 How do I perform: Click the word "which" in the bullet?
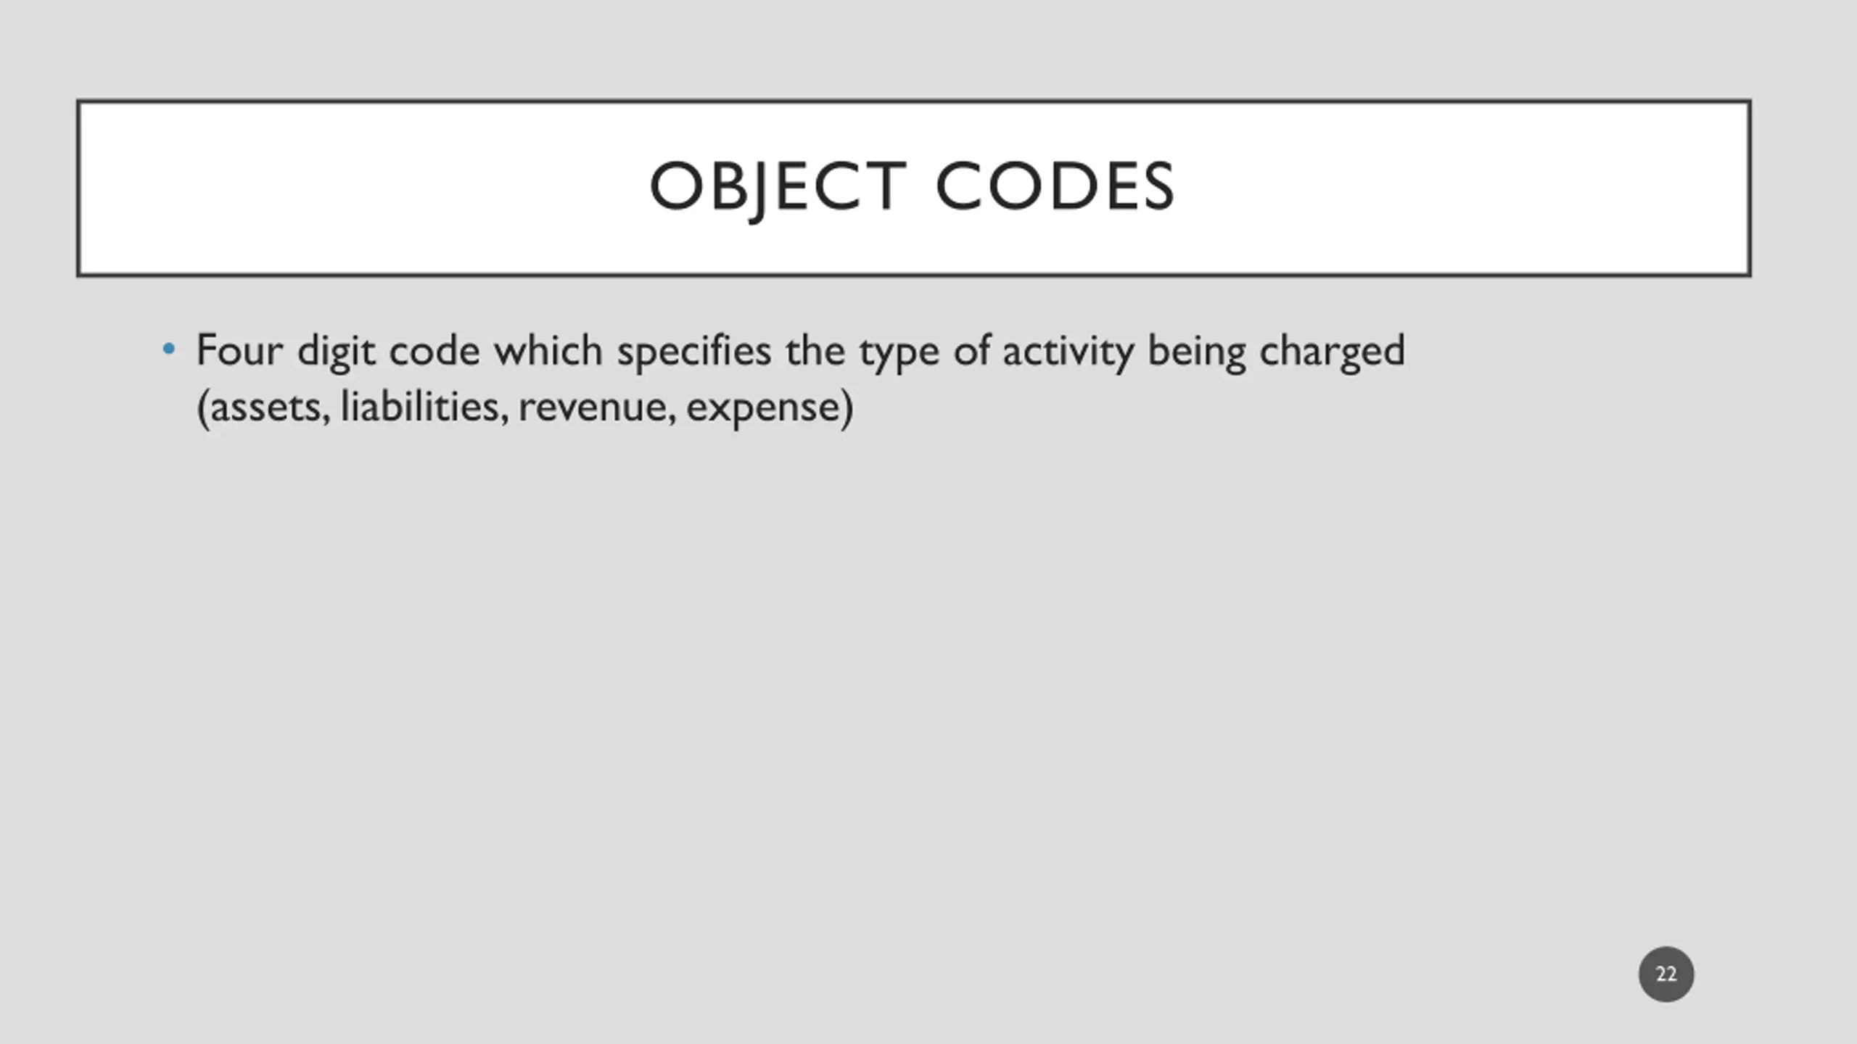(x=548, y=351)
